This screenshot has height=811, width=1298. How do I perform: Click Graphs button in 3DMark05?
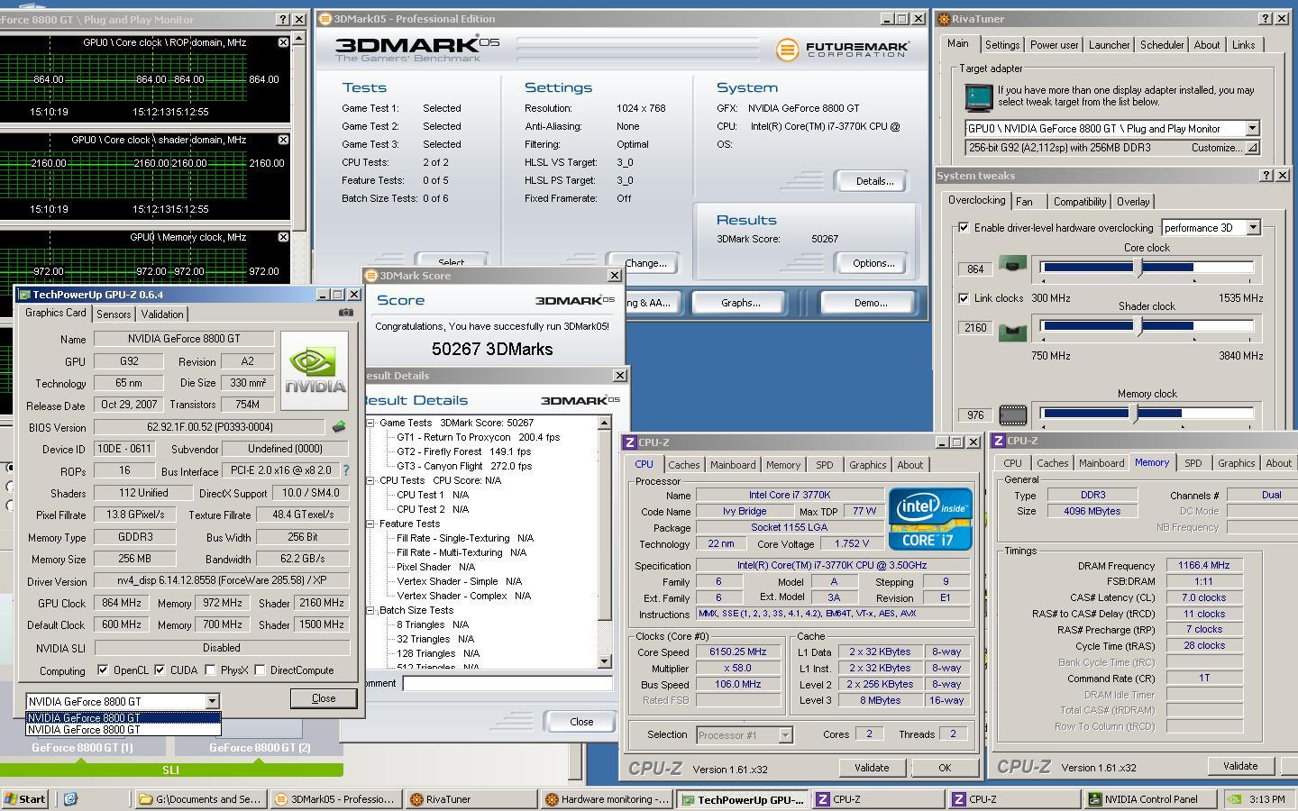pos(740,303)
